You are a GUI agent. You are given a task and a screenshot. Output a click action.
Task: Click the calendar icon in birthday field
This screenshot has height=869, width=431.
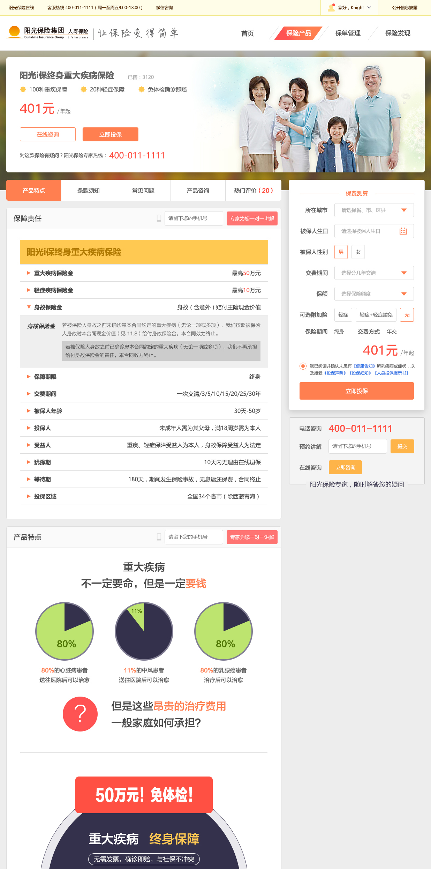[x=403, y=231]
